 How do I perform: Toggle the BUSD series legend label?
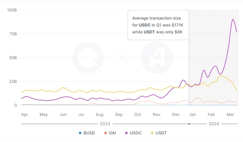click(89, 133)
